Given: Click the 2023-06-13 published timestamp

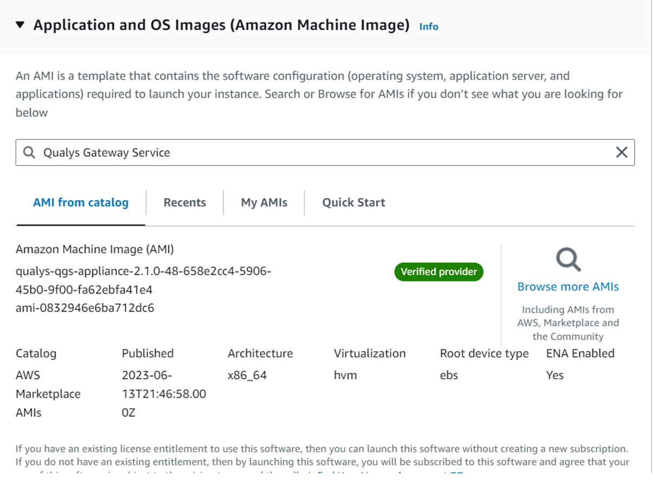Looking at the screenshot, I should (x=164, y=393).
